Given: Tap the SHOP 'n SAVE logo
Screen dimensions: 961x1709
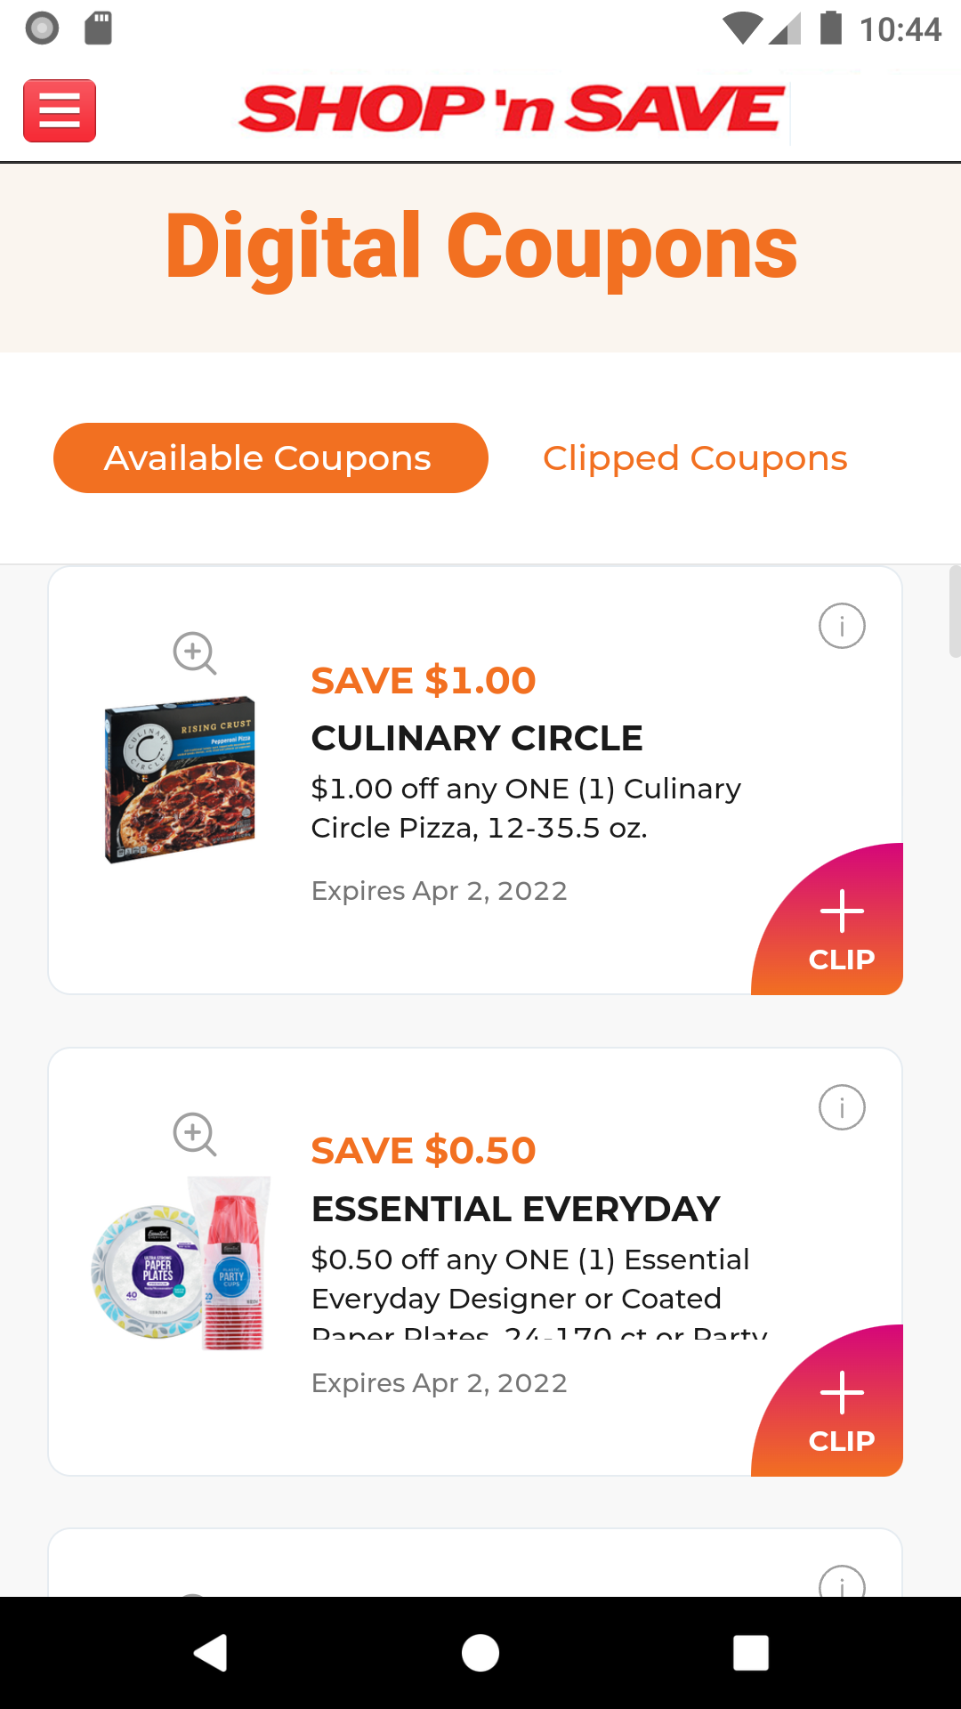Looking at the screenshot, I should [x=512, y=109].
